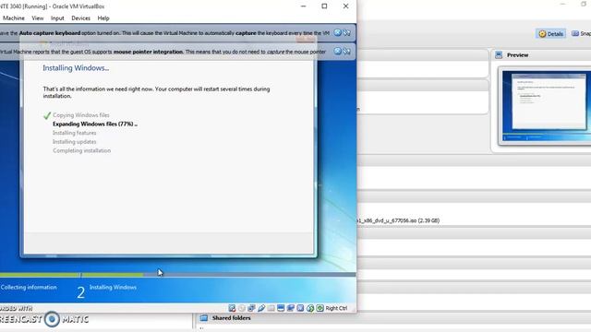Click the Shared folders section header

point(232,318)
